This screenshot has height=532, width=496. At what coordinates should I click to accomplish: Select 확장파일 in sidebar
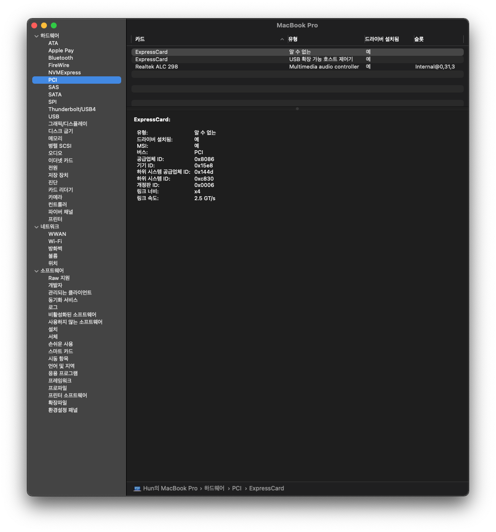coord(58,403)
